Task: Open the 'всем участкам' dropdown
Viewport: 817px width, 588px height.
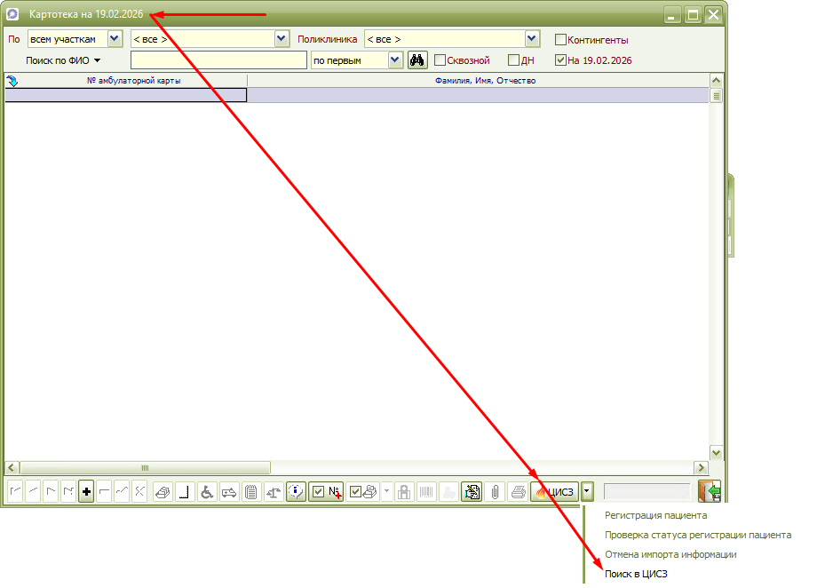Action: click(x=114, y=39)
